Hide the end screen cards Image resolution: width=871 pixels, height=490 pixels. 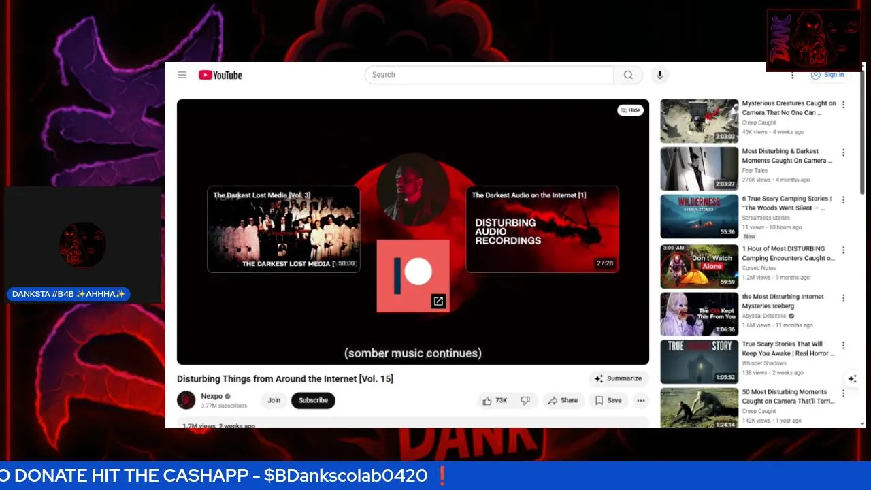coord(630,110)
